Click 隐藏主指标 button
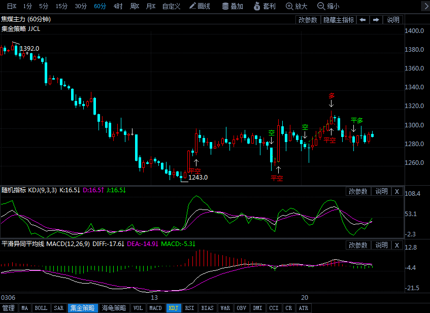430x313 pixels. pos(339,20)
